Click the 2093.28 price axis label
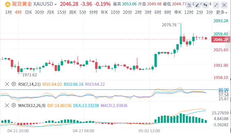The height and width of the screenshot is (134, 231). [x=221, y=21]
